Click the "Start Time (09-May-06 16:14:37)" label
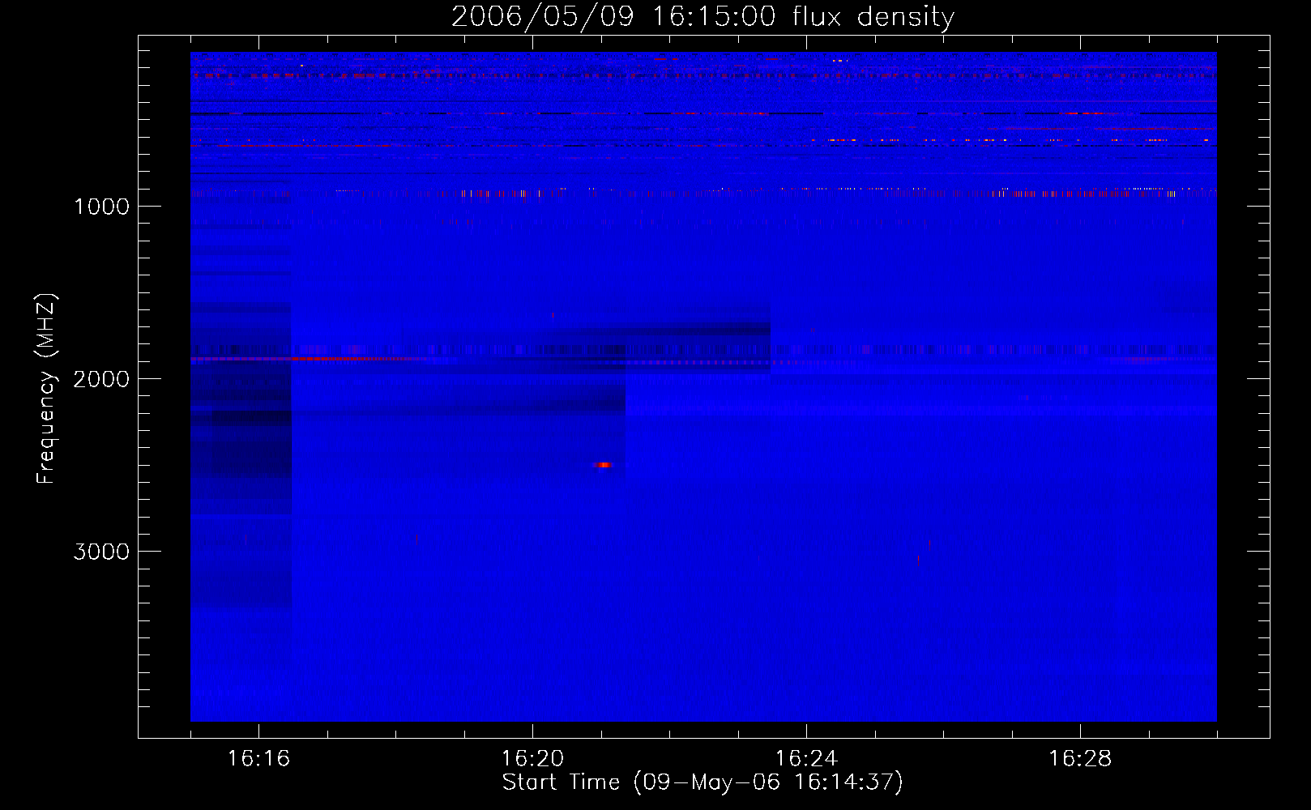 pyautogui.click(x=702, y=782)
